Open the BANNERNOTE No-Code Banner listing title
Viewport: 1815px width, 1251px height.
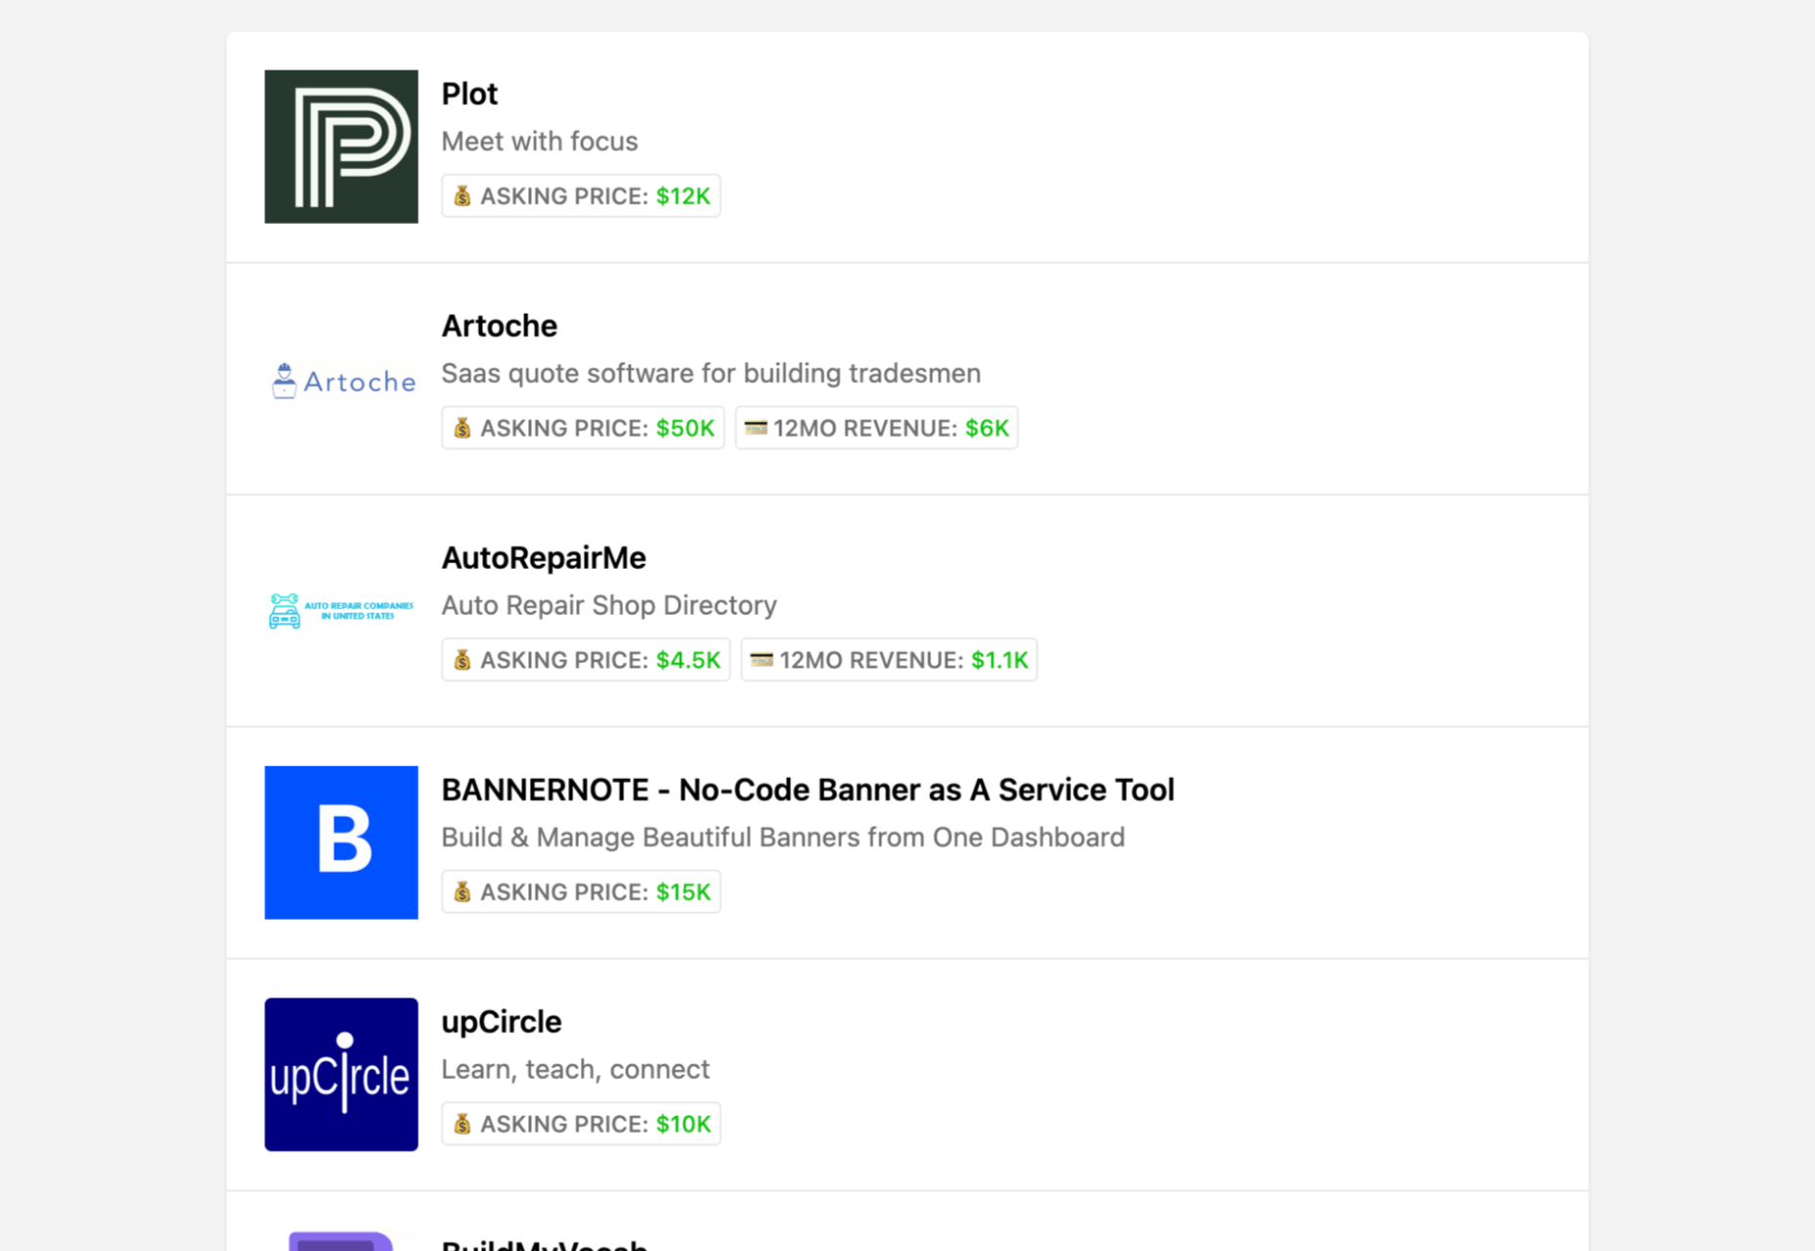point(807,790)
